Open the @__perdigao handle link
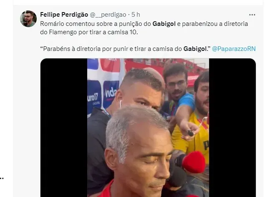Screen dimensions: 270x197 tap(108, 15)
